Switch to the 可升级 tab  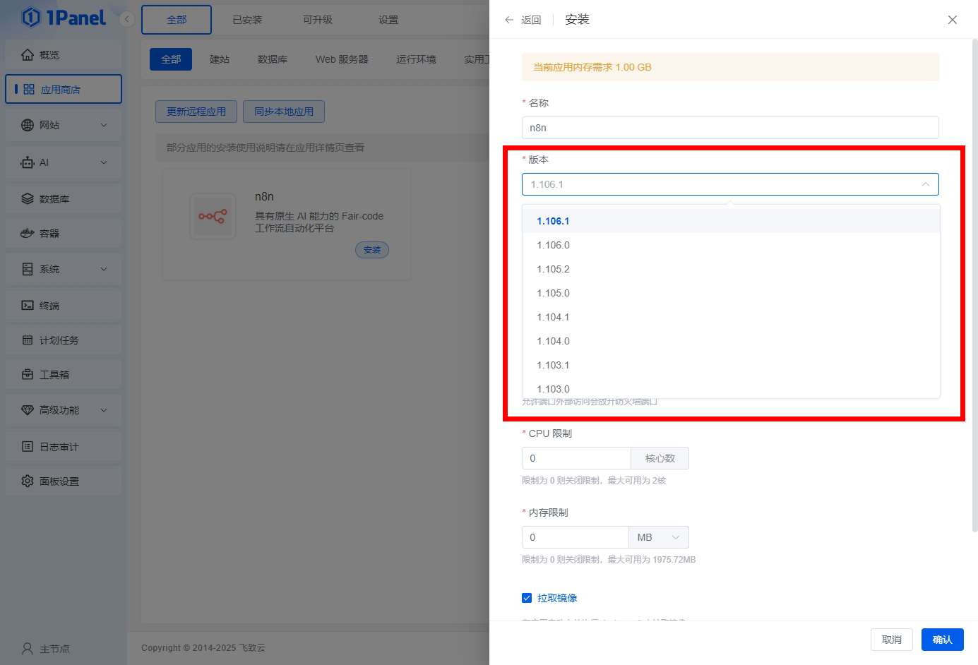pyautogui.click(x=318, y=20)
